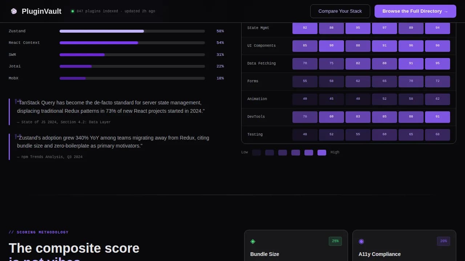465x261 pixels.
Task: Click the "DevTools" row label
Action: [x=256, y=117]
